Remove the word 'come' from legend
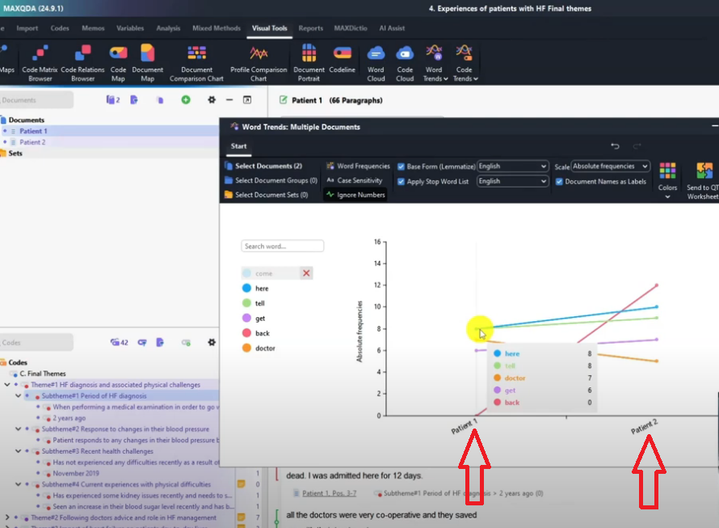 coord(306,273)
